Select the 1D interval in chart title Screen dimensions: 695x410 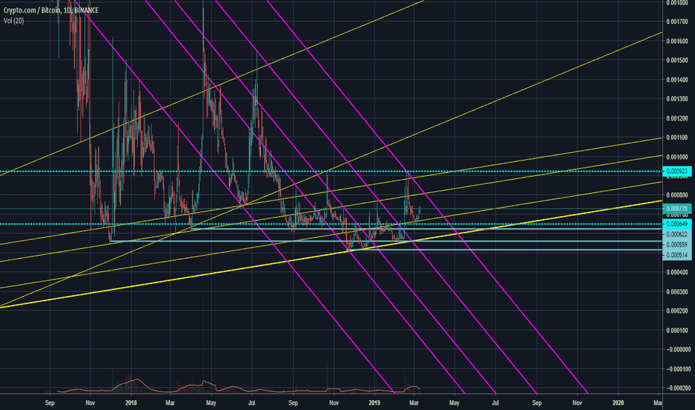pyautogui.click(x=67, y=10)
